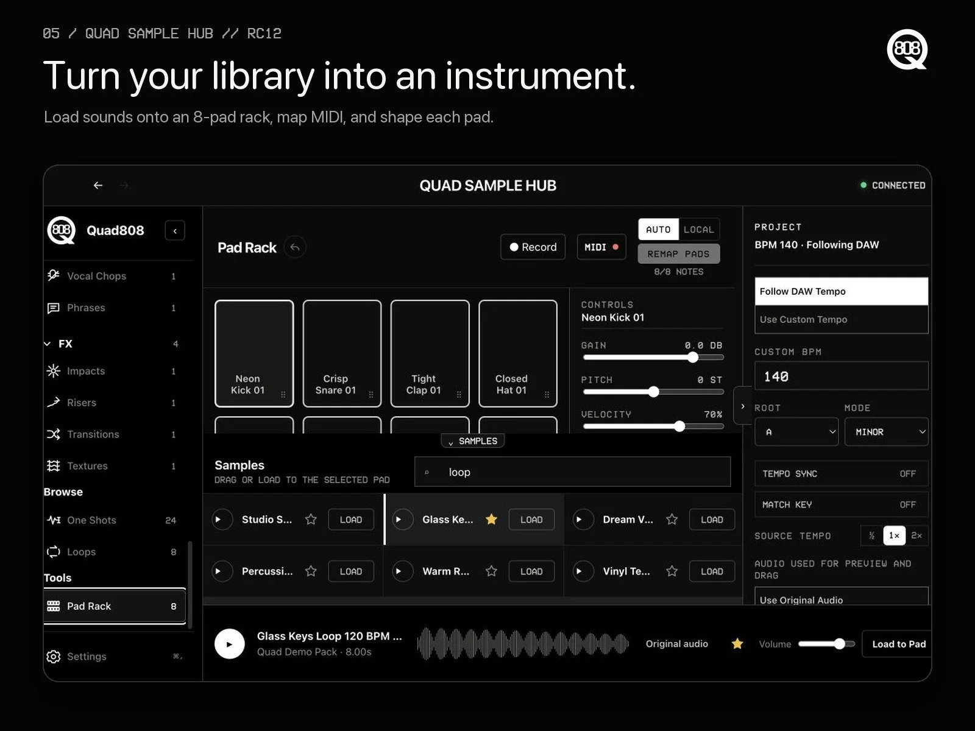Set source tempo to 2x
Image resolution: width=975 pixels, height=731 pixels.
pos(916,535)
